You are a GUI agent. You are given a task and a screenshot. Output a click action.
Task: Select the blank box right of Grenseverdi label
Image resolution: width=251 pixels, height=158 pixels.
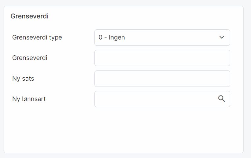pyautogui.click(x=162, y=58)
